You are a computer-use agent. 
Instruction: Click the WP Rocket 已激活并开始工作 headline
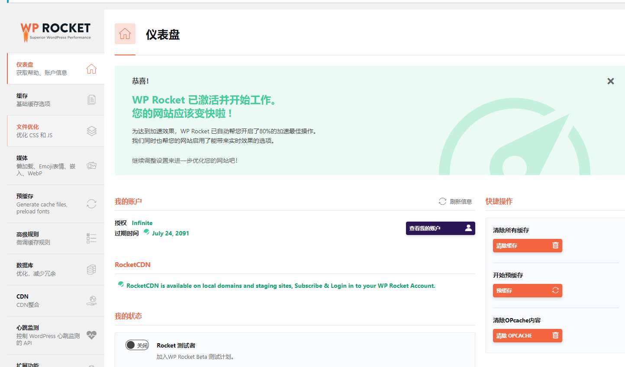pyautogui.click(x=204, y=100)
